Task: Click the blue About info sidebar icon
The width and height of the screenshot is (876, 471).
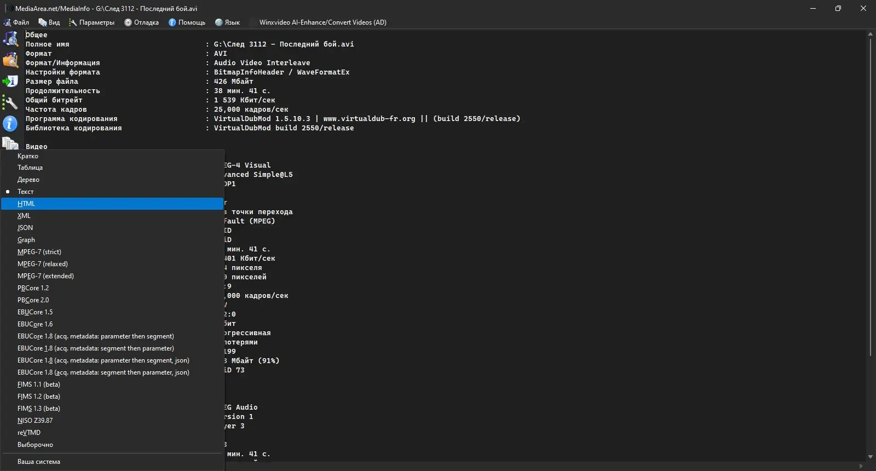Action: (10, 124)
